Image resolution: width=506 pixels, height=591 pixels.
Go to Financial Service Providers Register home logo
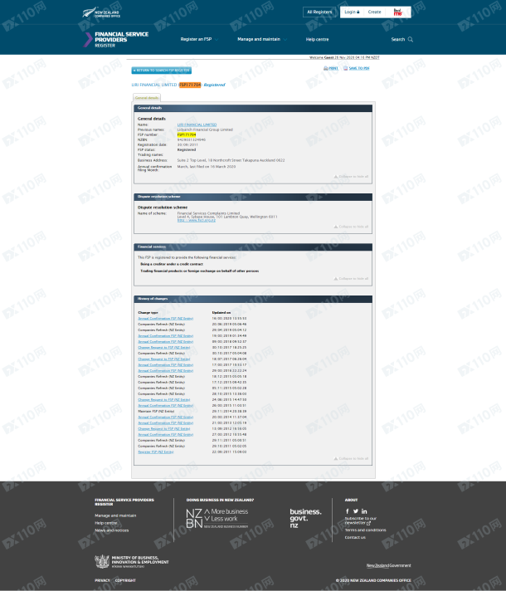tap(116, 39)
